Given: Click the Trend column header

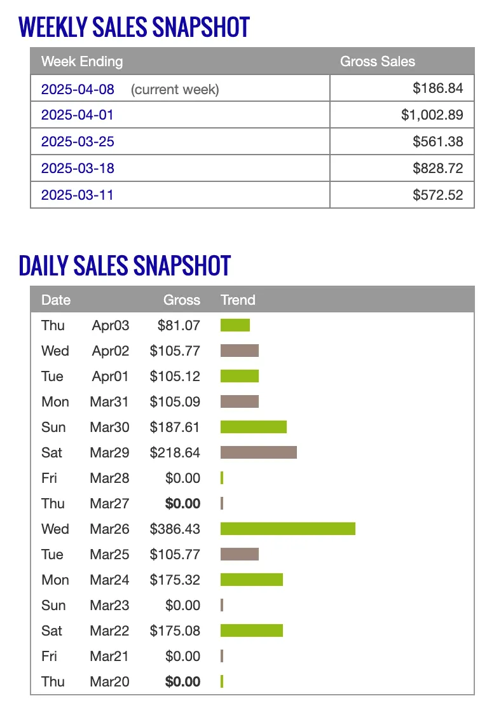Looking at the screenshot, I should tap(238, 300).
